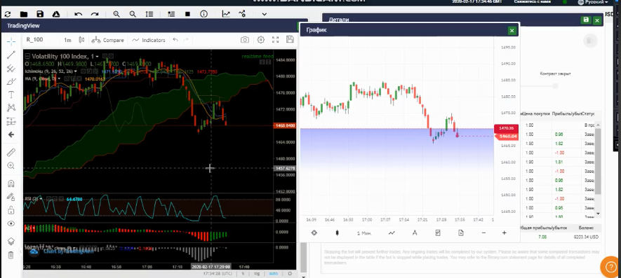
Task: Toggle the percent scale button
Action: pyautogui.click(x=243, y=273)
